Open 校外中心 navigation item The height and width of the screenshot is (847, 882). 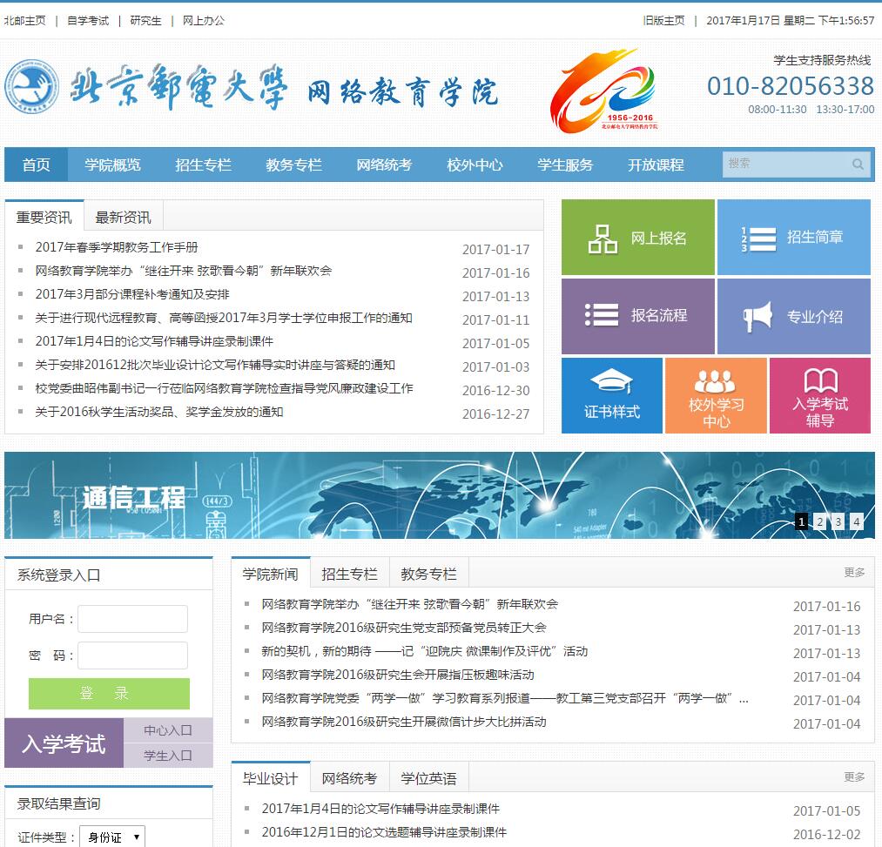475,165
